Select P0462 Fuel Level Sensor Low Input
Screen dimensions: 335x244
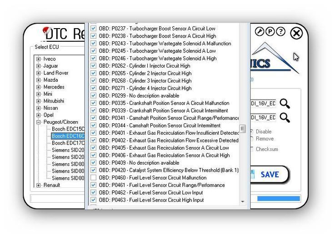point(151,193)
